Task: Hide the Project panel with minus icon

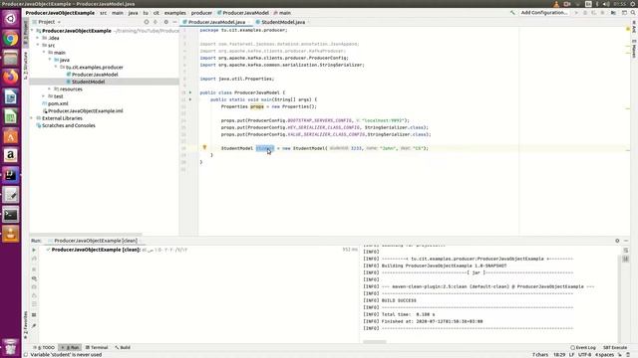Action: point(175,22)
